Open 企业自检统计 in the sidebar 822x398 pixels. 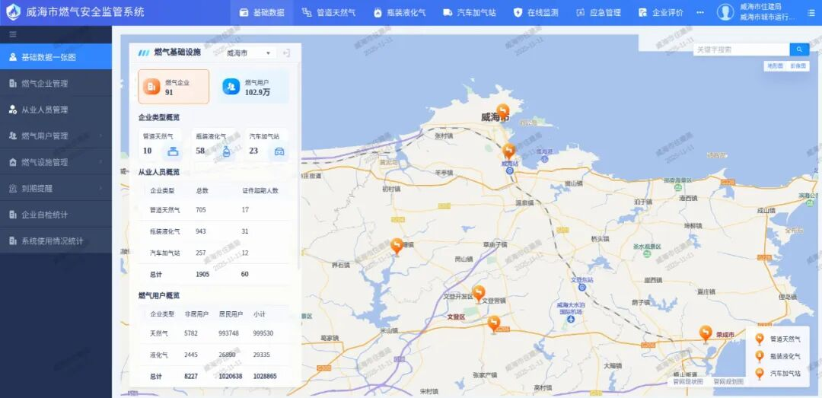[x=56, y=215]
